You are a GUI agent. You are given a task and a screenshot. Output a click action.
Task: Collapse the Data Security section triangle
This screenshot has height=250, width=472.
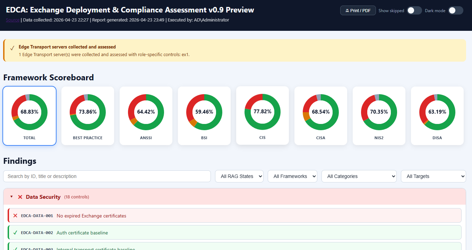pyautogui.click(x=11, y=197)
